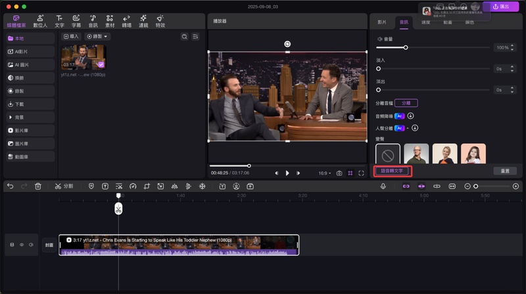Viewport: 526px width, 294px height.
Task: Click the search icon in media panel
Action: pos(184,37)
